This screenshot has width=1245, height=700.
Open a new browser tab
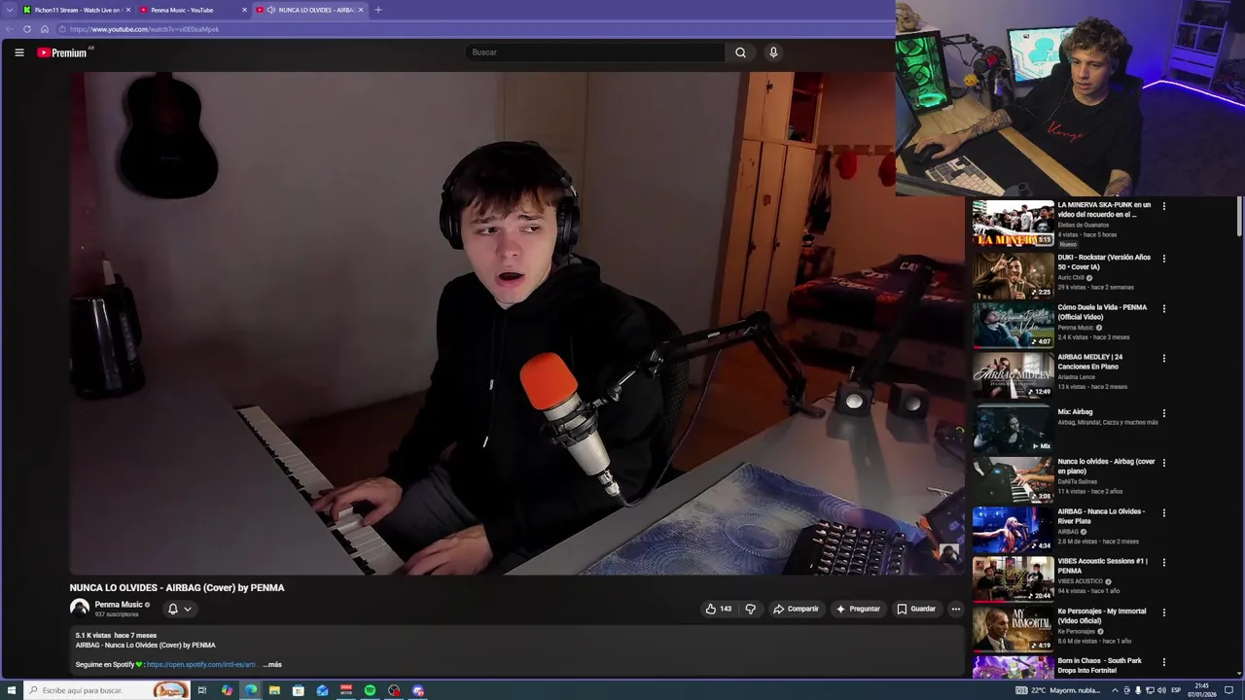click(378, 10)
